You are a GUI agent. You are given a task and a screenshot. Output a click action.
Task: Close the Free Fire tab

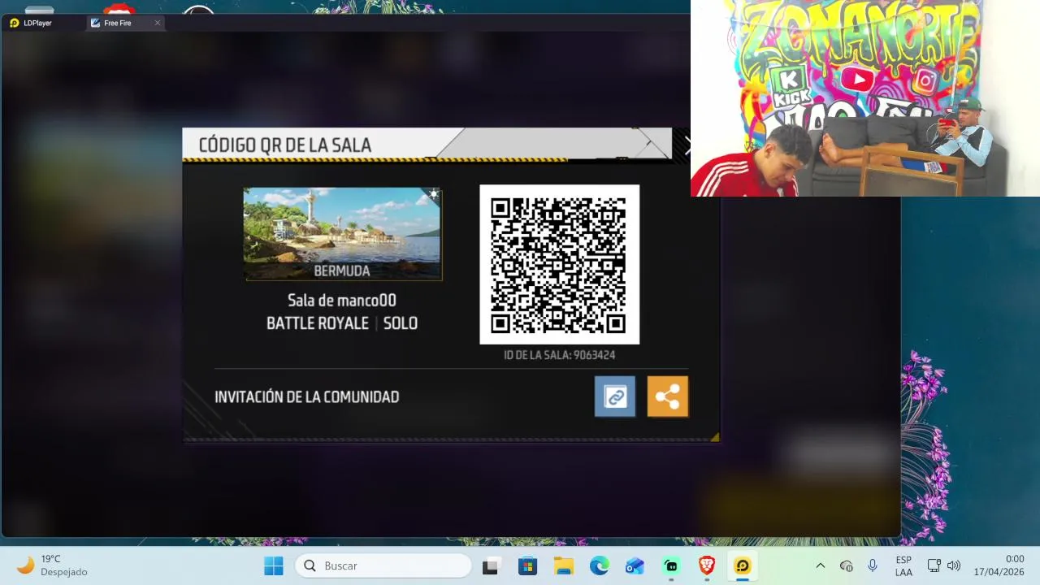158,23
